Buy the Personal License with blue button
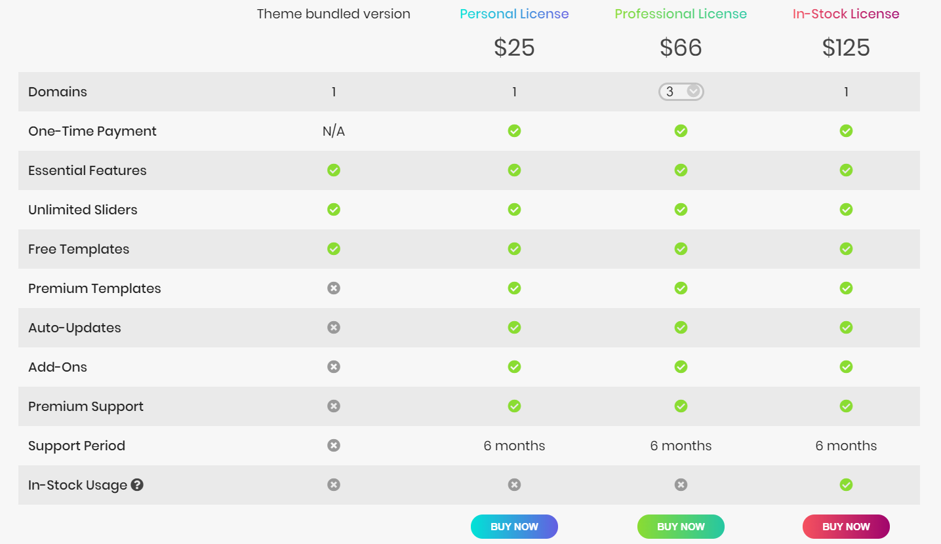This screenshot has width=941, height=544. coord(514,526)
